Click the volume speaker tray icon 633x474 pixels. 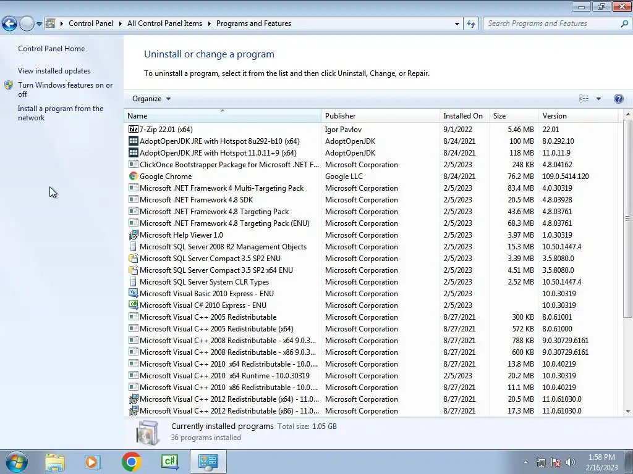pos(571,462)
